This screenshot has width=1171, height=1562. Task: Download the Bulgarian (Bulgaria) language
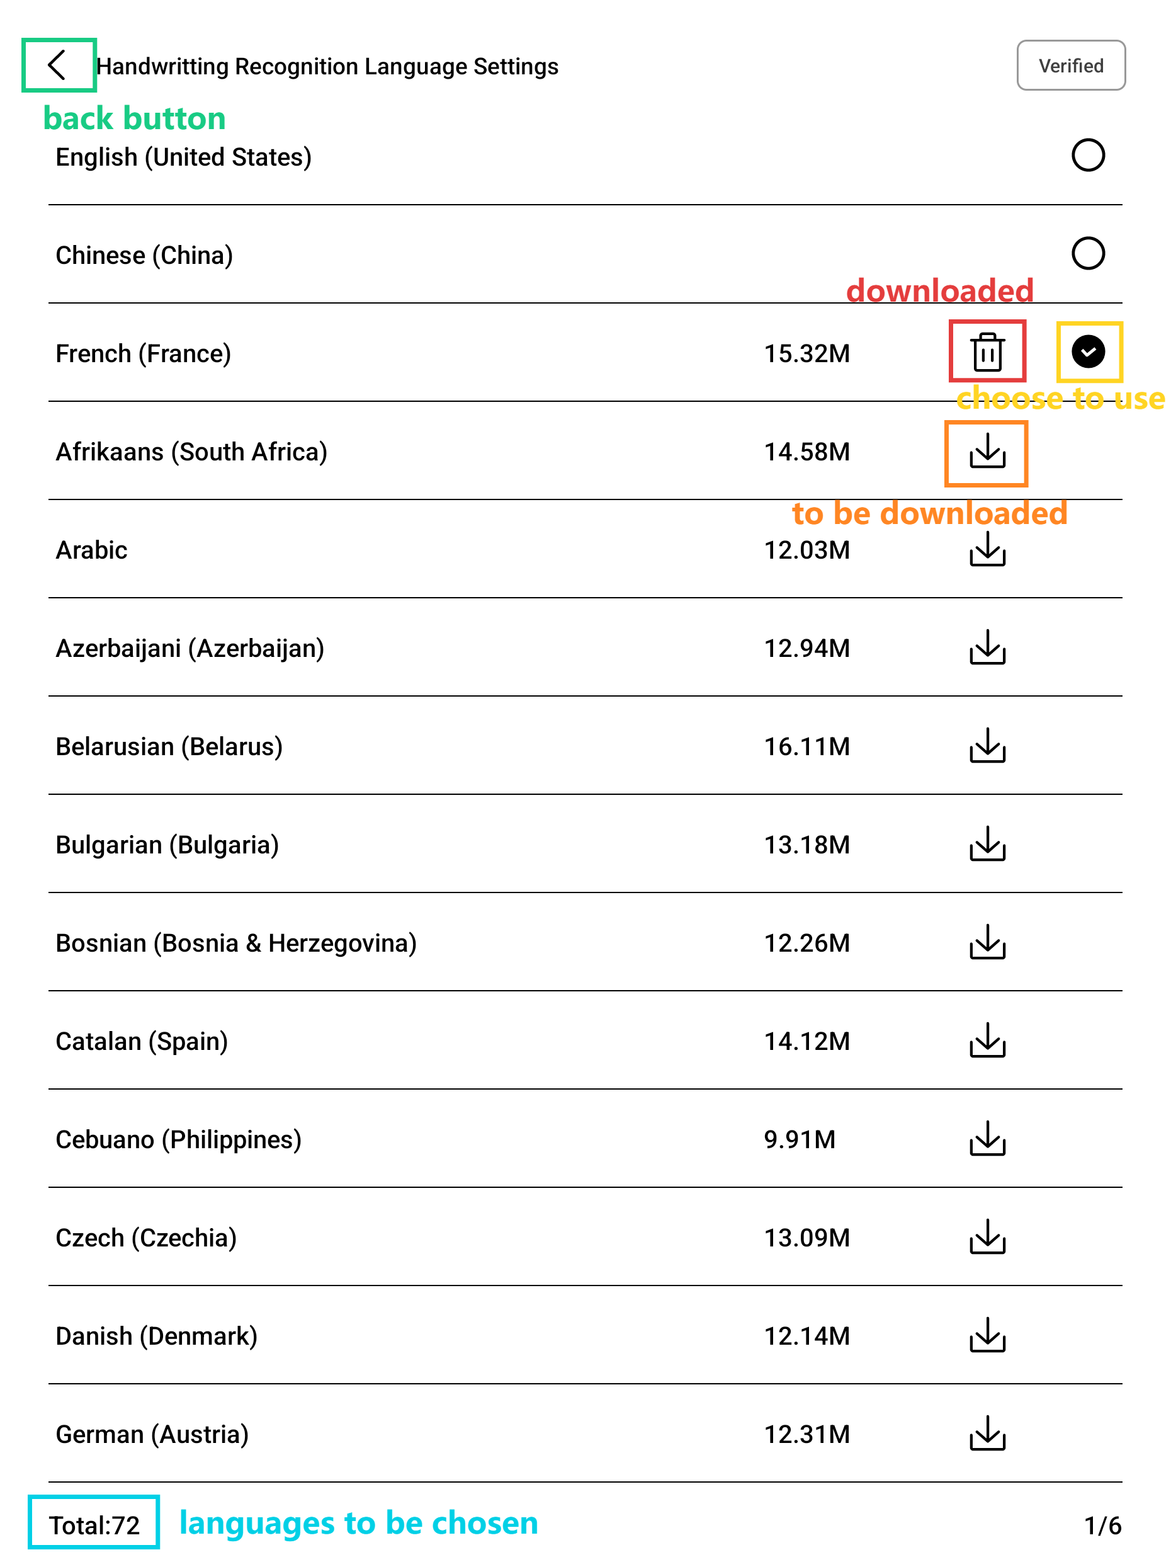point(987,844)
